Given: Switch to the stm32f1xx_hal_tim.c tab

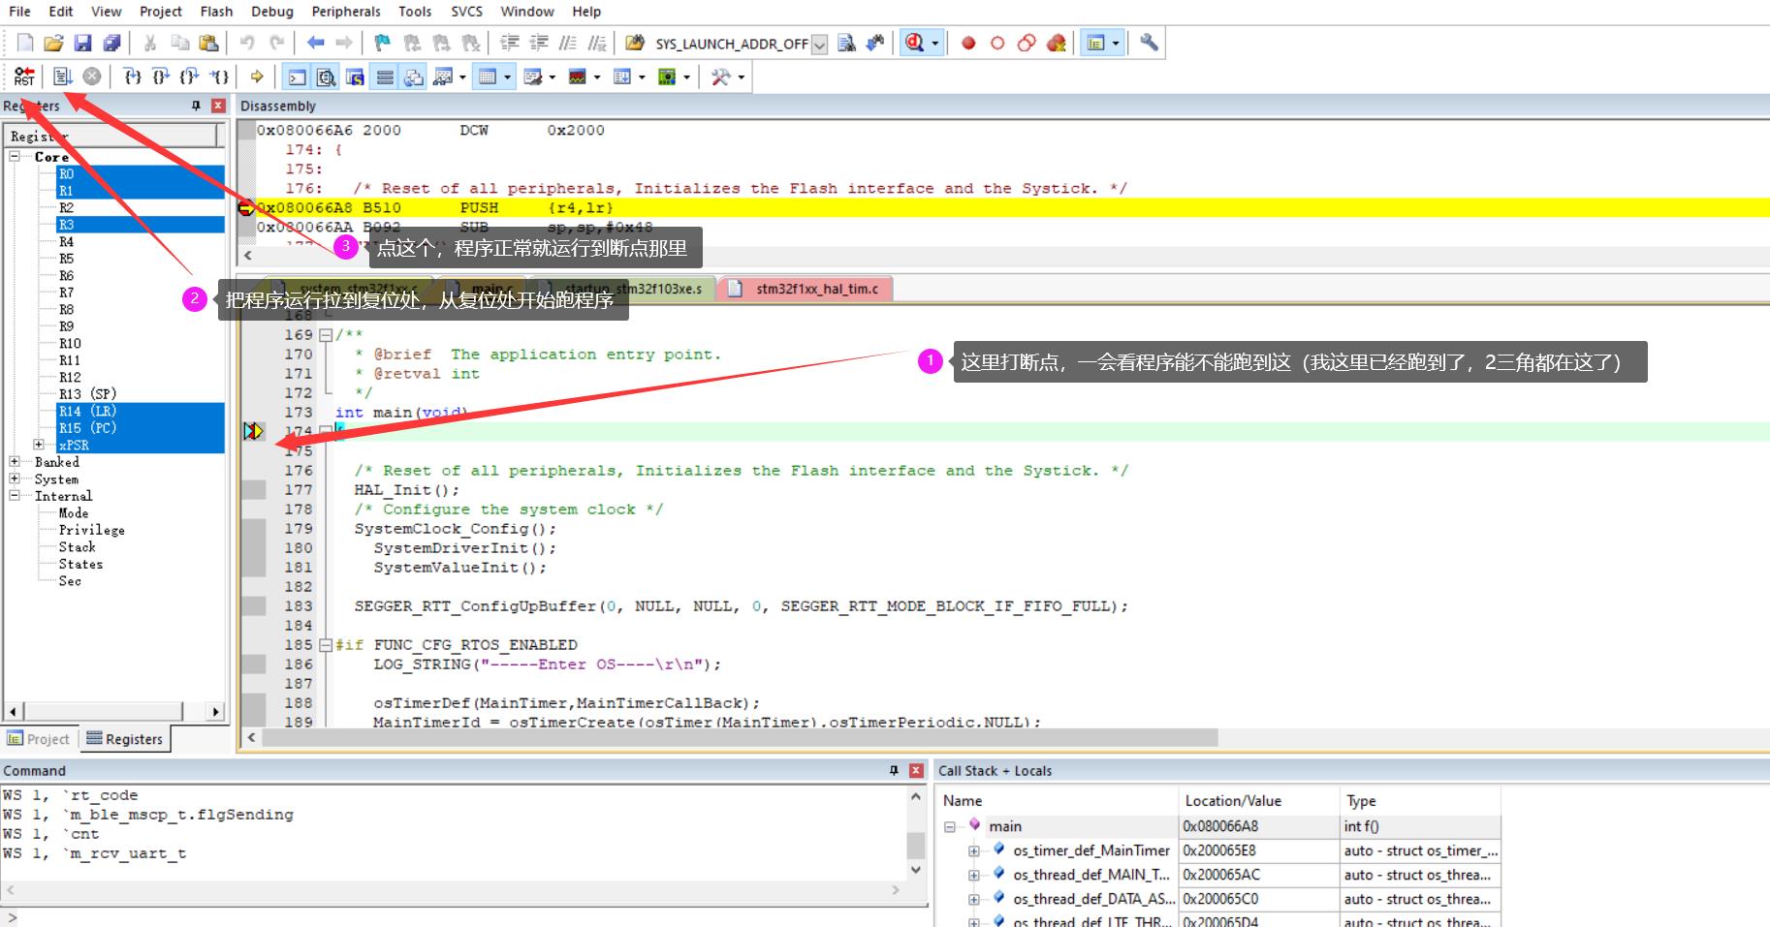Looking at the screenshot, I should coord(805,289).
